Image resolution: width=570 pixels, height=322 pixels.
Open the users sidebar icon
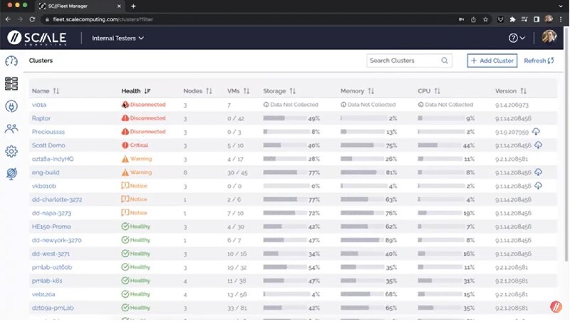click(11, 129)
